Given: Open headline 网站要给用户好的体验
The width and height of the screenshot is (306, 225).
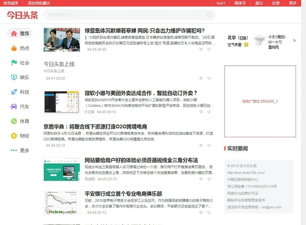Looking at the screenshot, I should [x=141, y=160].
